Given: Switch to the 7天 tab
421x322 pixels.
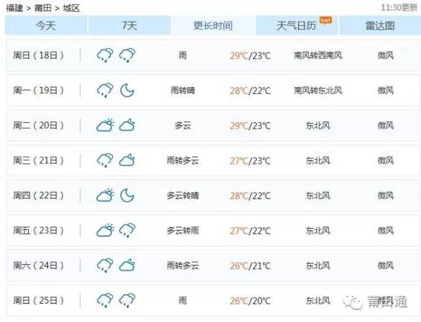Looking at the screenshot, I should tap(129, 26).
